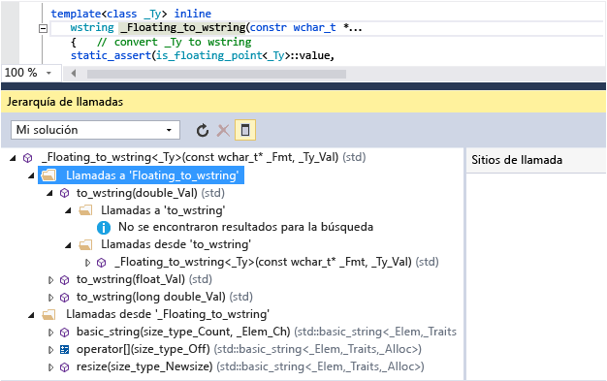
Task: Click folder icon beside Llamadas desde 'to_wstring'
Action: 85,244
